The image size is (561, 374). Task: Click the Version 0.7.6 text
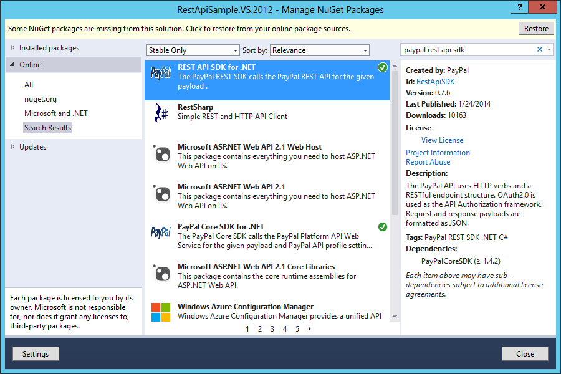428,93
